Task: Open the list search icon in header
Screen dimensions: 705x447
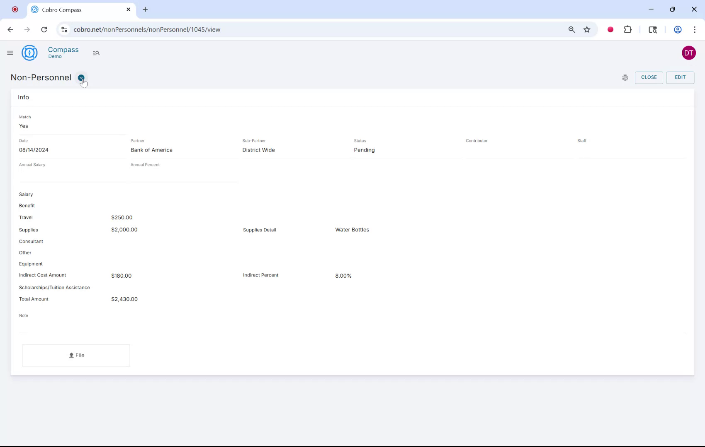Action: coord(96,53)
